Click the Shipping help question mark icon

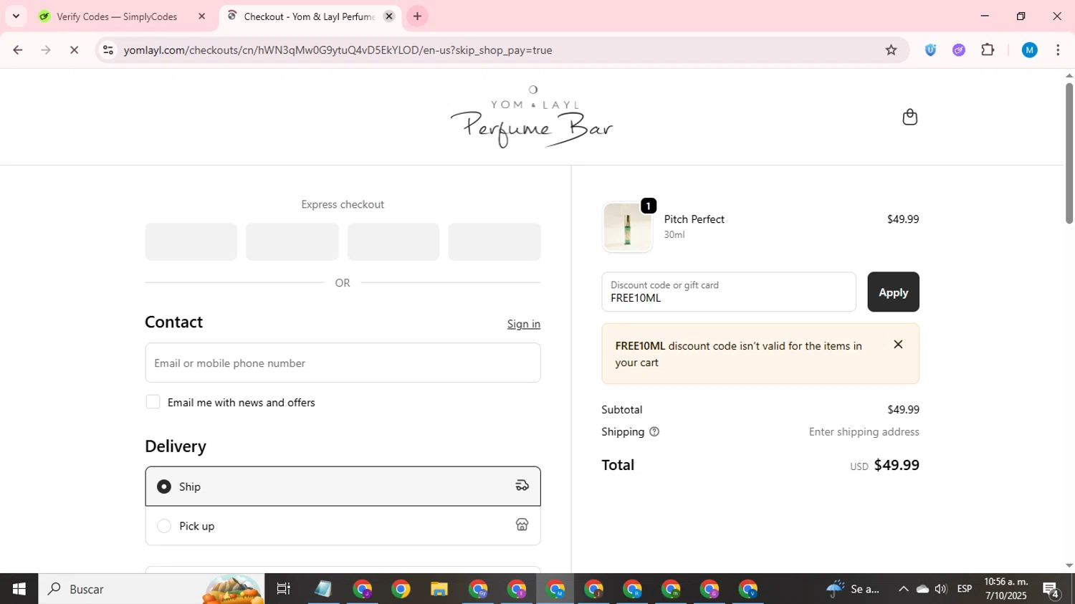(x=654, y=432)
